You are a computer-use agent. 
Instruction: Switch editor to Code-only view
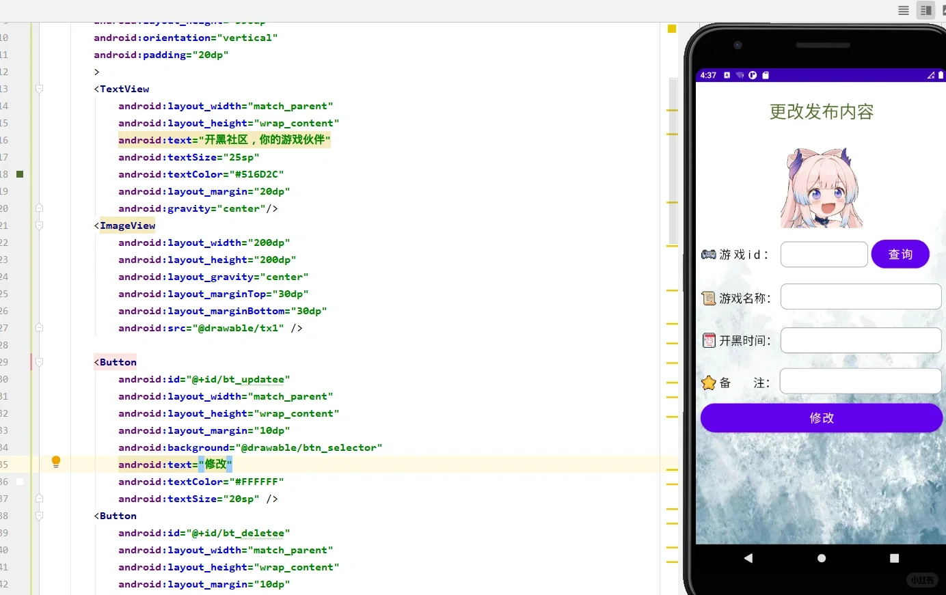[903, 10]
